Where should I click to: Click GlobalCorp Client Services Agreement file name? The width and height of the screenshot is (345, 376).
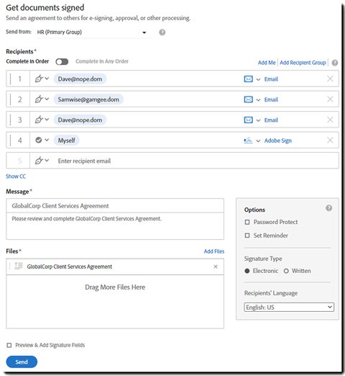70,267
